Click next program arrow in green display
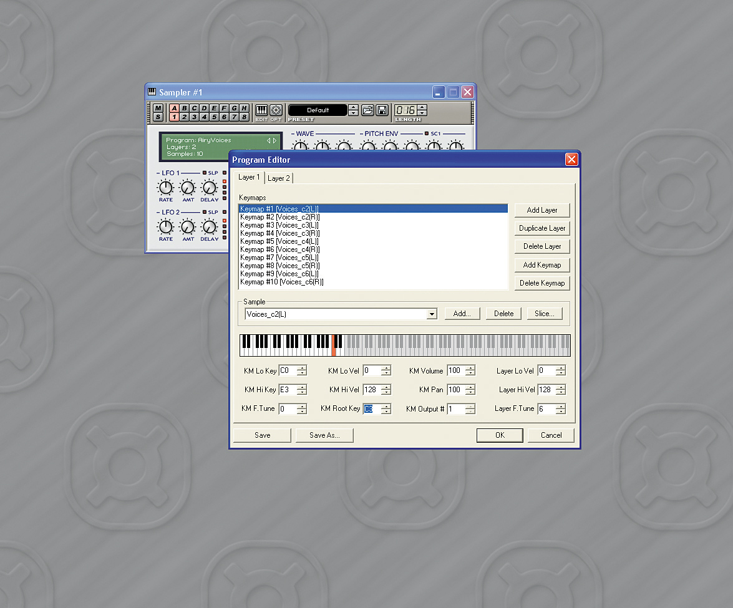The image size is (733, 608). click(x=274, y=140)
